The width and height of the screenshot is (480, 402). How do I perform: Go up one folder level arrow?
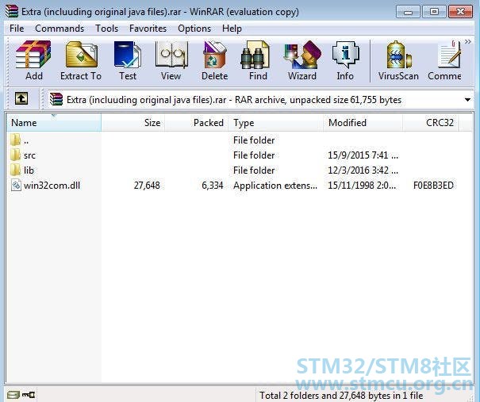[x=21, y=99]
